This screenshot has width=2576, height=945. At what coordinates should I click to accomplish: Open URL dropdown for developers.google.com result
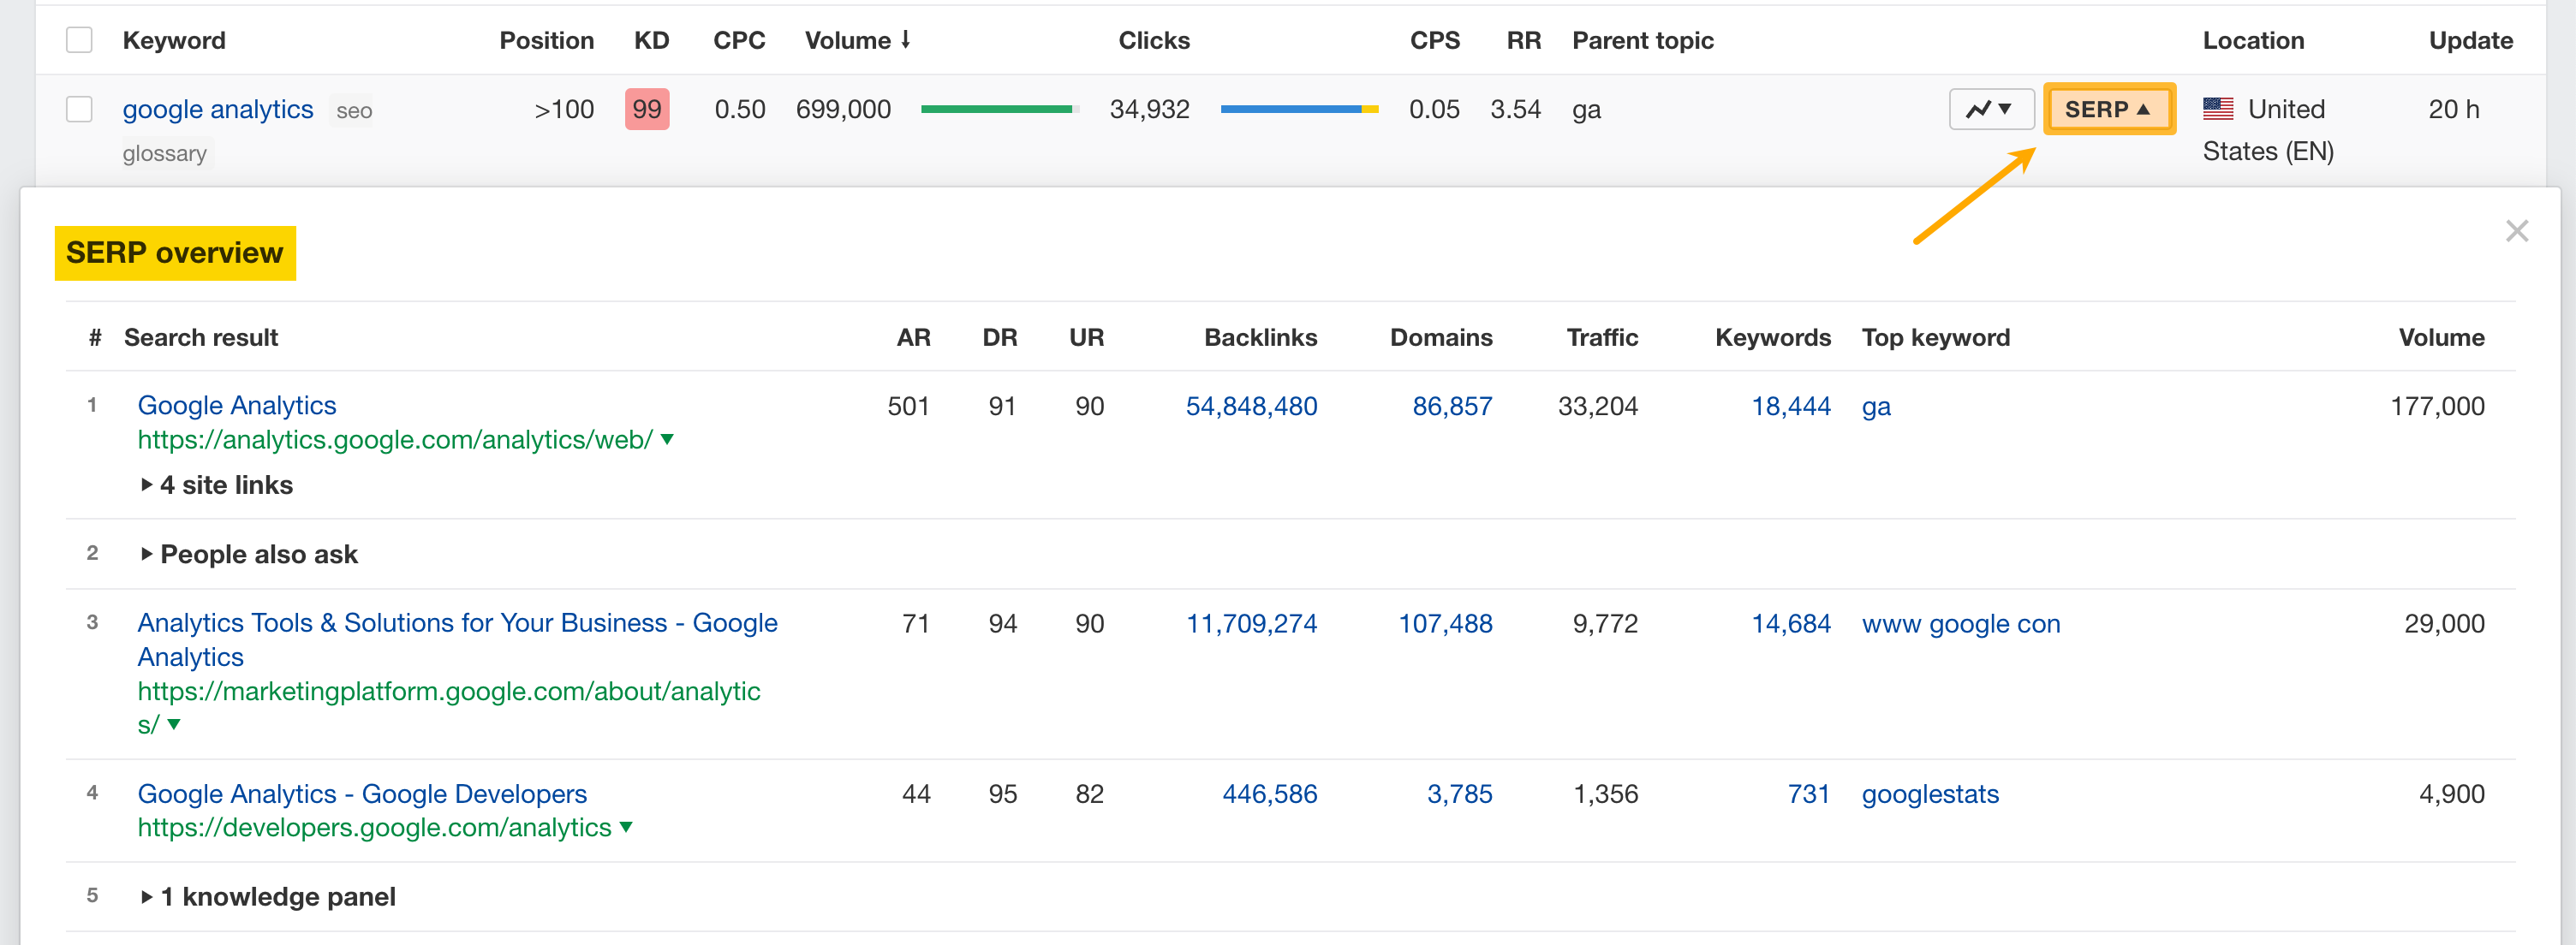pyautogui.click(x=626, y=827)
